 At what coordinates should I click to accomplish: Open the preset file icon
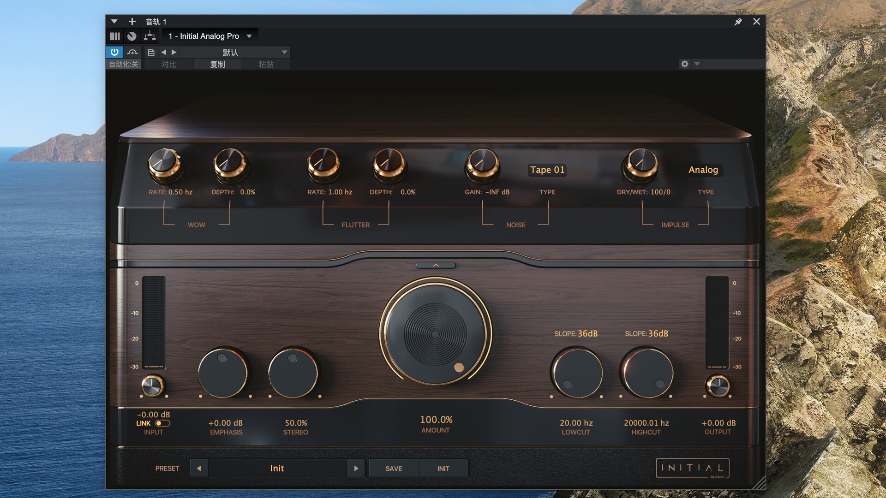point(151,53)
